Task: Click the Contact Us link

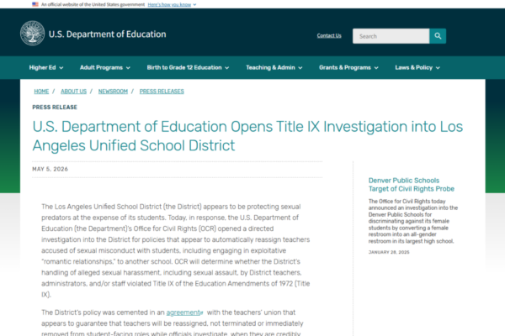Action: point(329,35)
